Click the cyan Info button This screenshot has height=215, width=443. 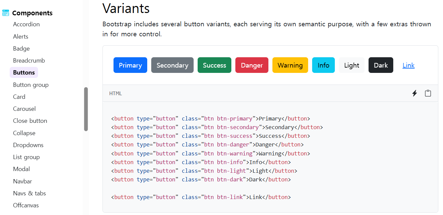(323, 65)
